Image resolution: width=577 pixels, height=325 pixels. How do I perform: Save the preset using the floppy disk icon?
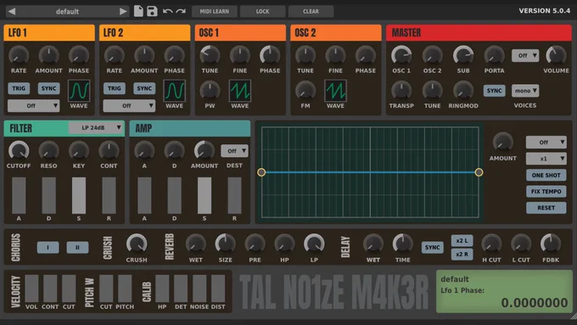[x=152, y=11]
